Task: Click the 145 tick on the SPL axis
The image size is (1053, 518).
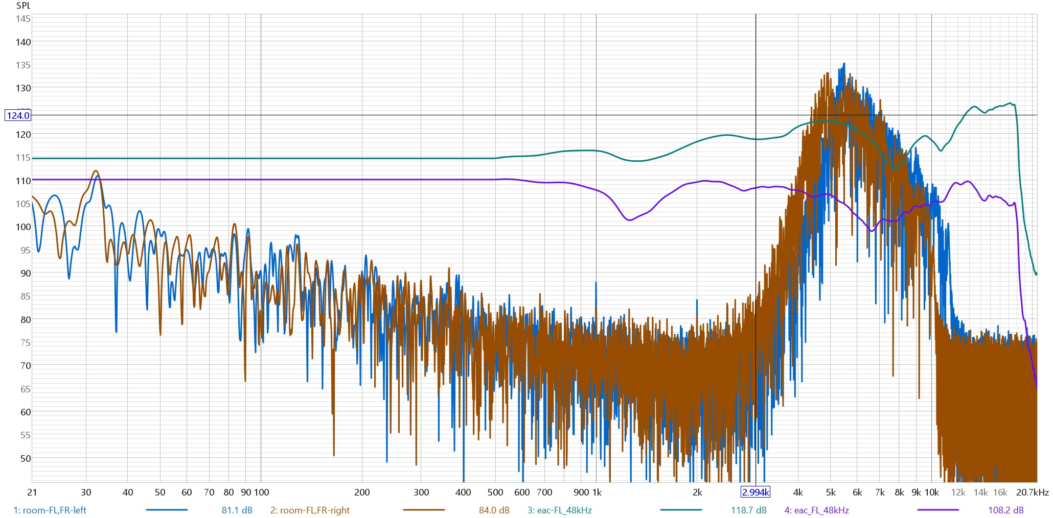Action: 23,19
